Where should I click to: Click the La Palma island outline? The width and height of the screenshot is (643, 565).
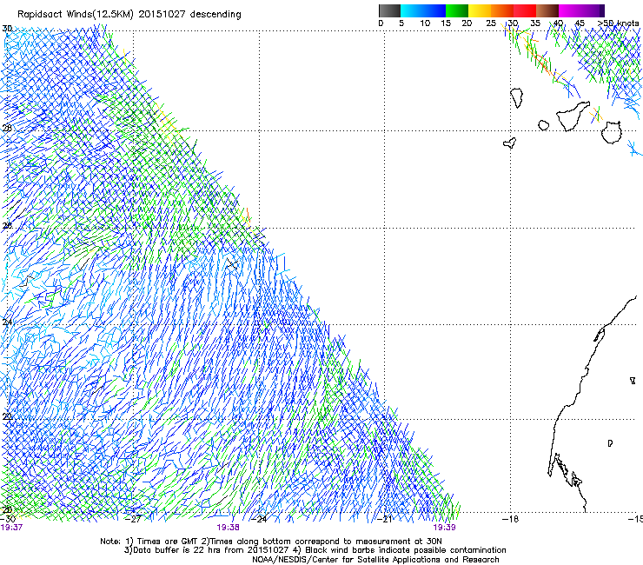pyautogui.click(x=517, y=97)
